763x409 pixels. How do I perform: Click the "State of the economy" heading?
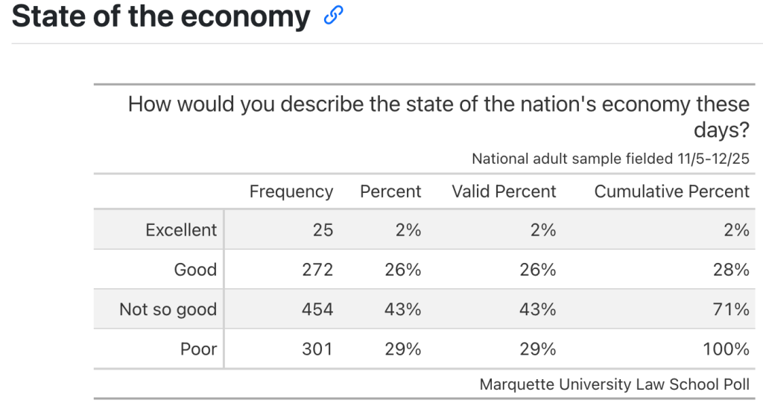161,16
